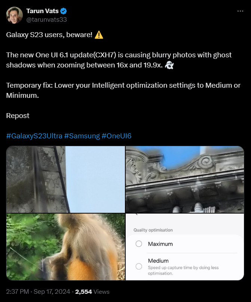Open the #Samsung hashtag

(x=82, y=136)
